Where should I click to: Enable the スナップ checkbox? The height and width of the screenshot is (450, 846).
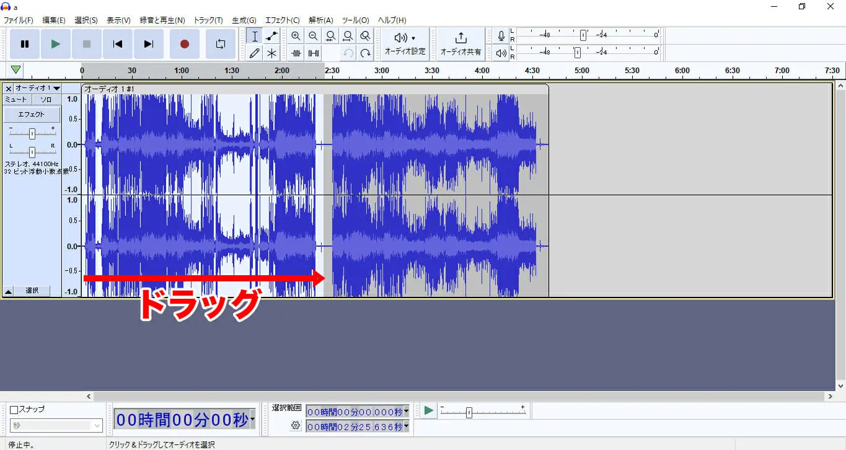(14, 410)
